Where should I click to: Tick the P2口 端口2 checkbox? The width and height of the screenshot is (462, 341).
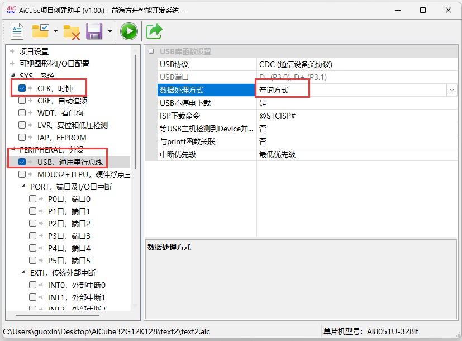coord(33,224)
